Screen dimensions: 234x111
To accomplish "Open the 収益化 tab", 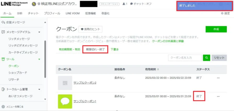I will coord(105,13).
